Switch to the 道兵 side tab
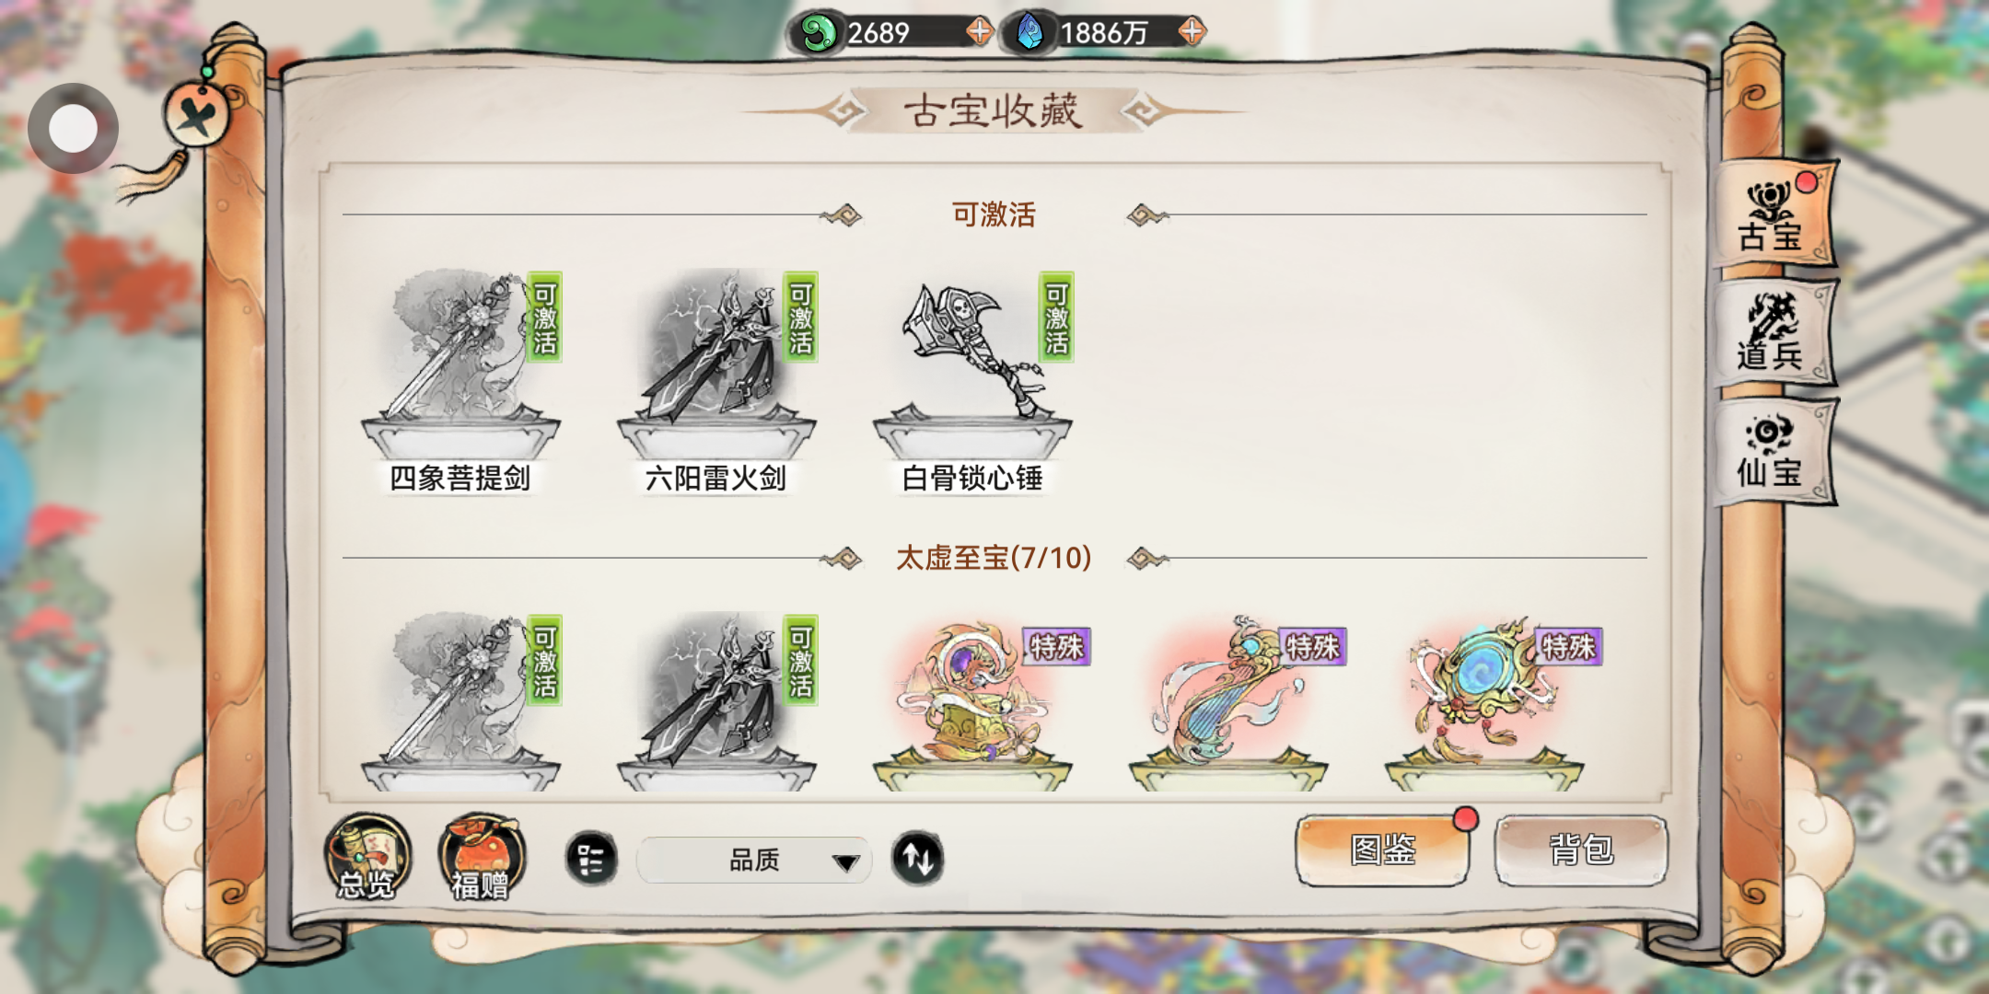The image size is (1989, 994). pyautogui.click(x=1772, y=333)
